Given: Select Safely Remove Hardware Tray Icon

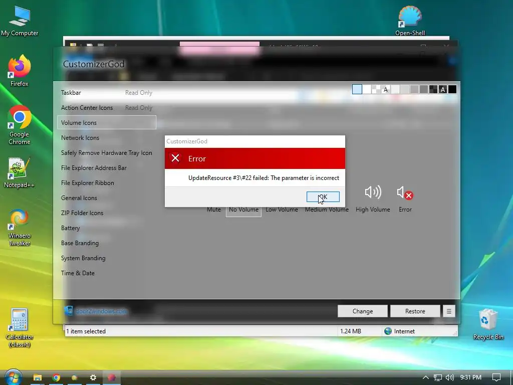Looking at the screenshot, I should tap(107, 153).
